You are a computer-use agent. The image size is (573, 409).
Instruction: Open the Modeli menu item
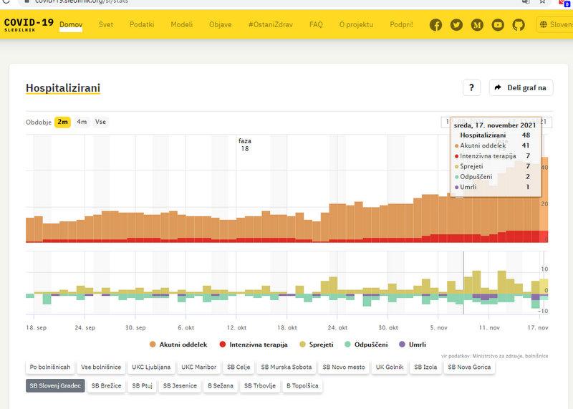pos(181,25)
